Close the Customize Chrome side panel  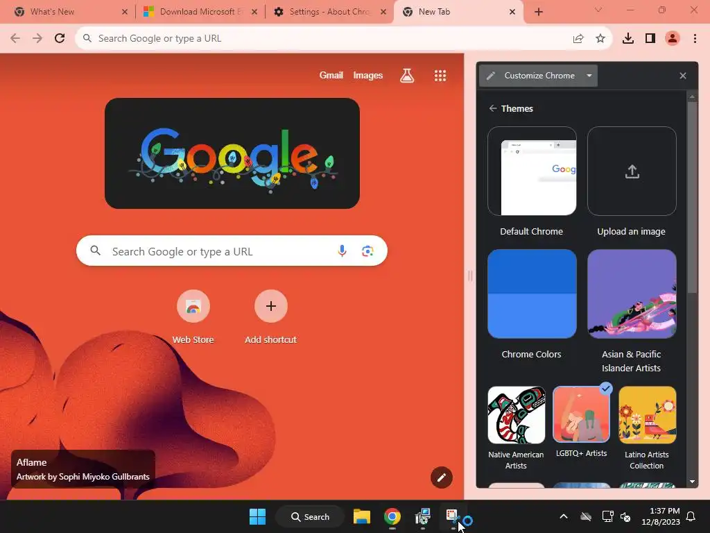(x=683, y=76)
